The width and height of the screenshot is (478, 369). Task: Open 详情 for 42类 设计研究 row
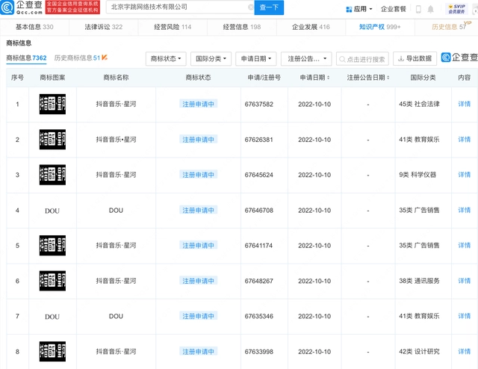pos(465,352)
